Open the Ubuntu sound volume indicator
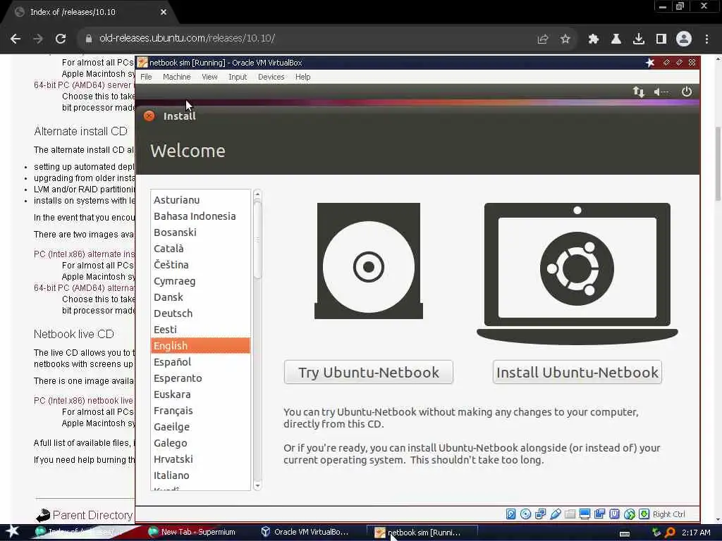This screenshot has width=722, height=541. click(661, 92)
